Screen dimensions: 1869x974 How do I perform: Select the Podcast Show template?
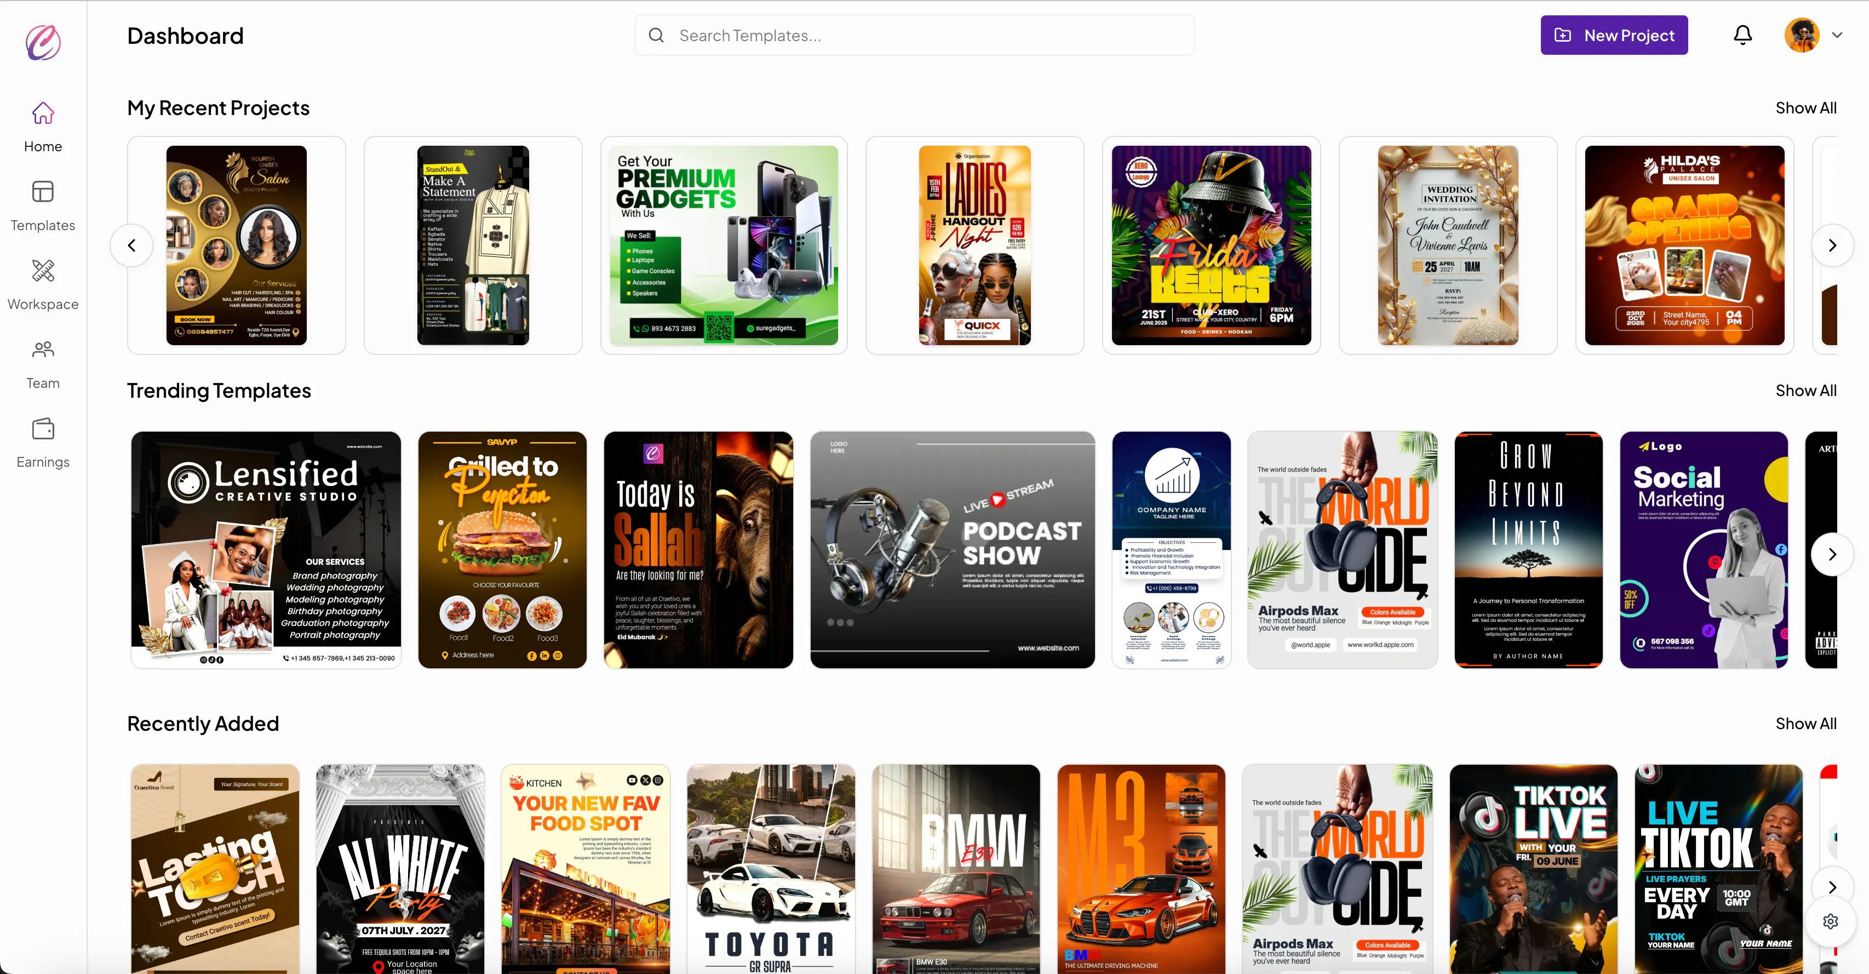pyautogui.click(x=952, y=549)
